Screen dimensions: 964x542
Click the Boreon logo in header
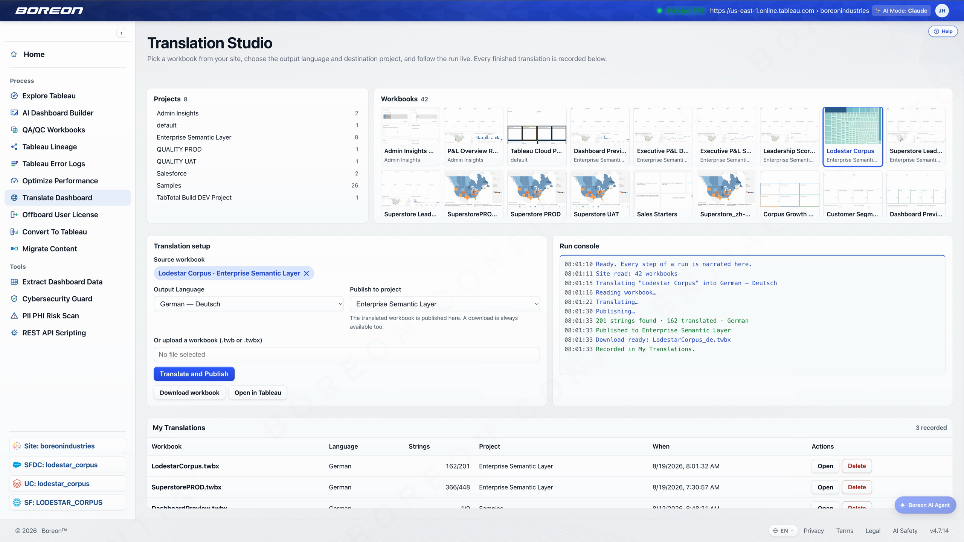tap(49, 11)
